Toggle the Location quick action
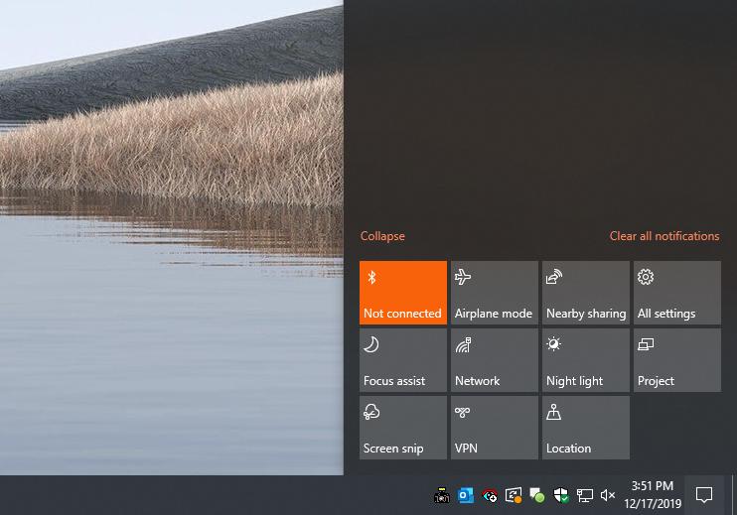This screenshot has height=515, width=737. click(586, 428)
